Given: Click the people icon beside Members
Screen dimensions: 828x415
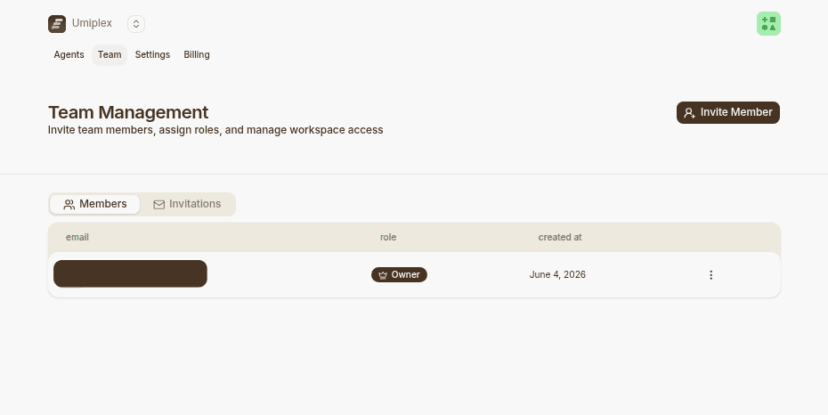Looking at the screenshot, I should pyautogui.click(x=69, y=204).
